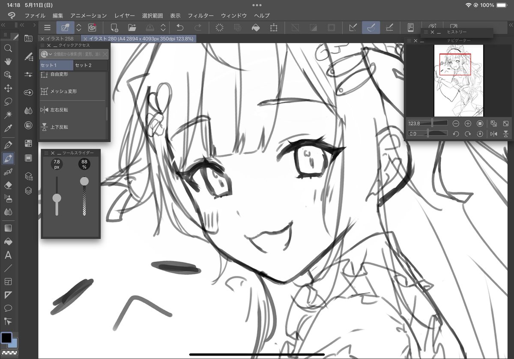Toggle Snap to Special Ruler

point(371,28)
